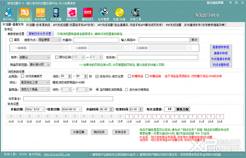Click 显示浏览界面 in title bar

[215, 3]
